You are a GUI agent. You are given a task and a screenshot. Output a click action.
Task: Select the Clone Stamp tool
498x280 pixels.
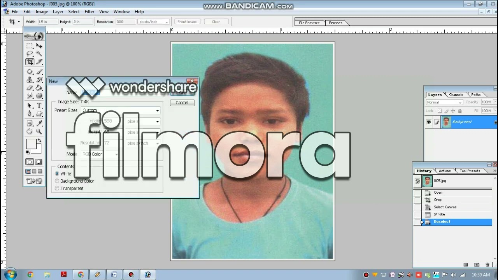(30, 80)
